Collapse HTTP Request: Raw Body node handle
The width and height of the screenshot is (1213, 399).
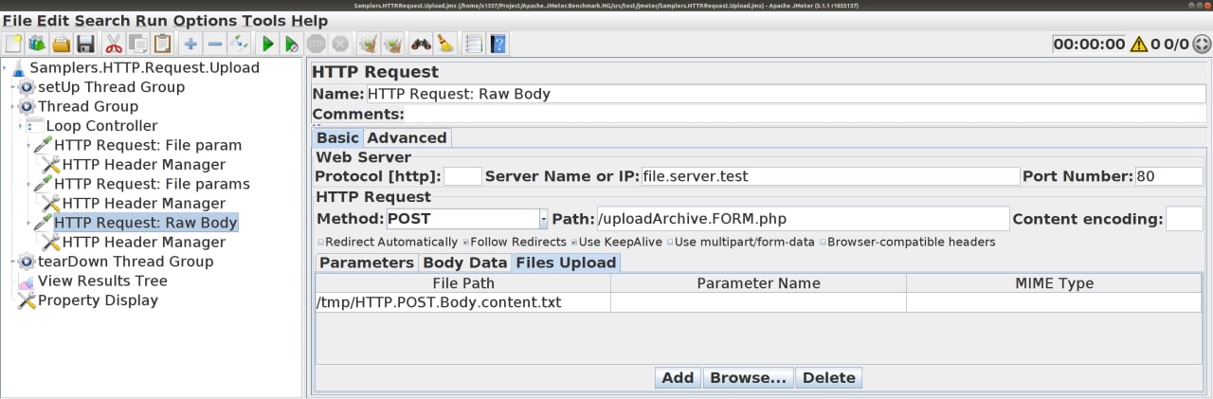tap(29, 223)
